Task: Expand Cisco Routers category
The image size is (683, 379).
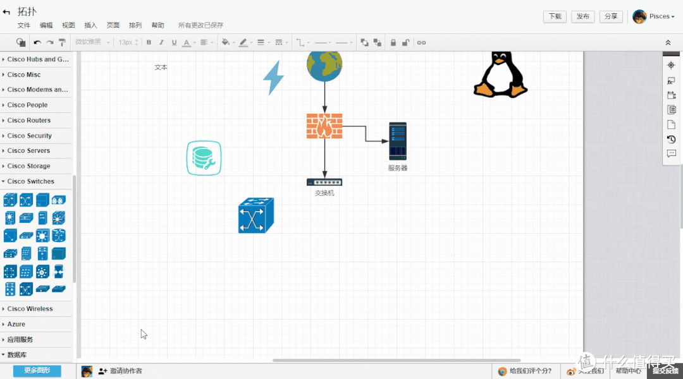Action: pyautogui.click(x=35, y=120)
